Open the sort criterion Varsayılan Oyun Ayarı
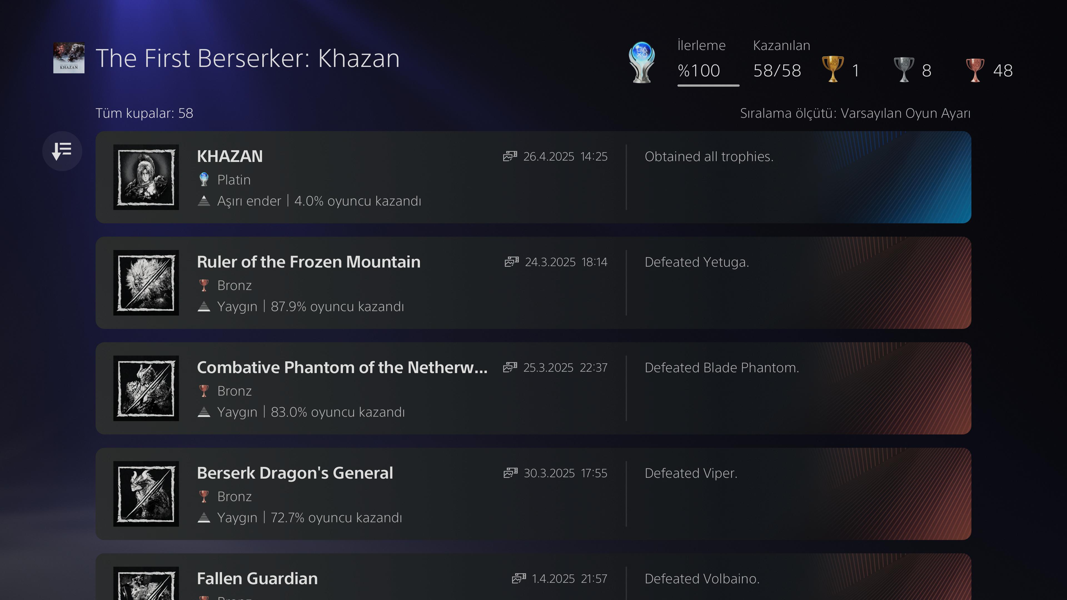1067x600 pixels. pyautogui.click(x=855, y=113)
